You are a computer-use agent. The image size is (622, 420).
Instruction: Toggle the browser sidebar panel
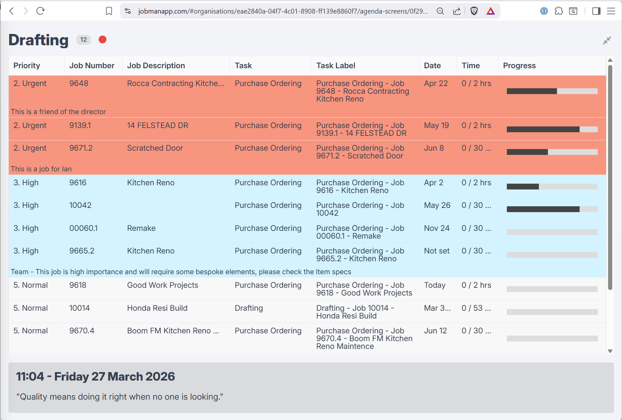596,11
